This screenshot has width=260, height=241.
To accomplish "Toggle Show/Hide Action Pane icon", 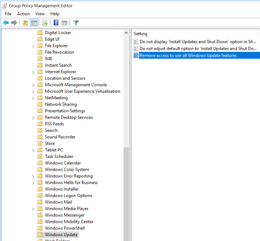I will (x=64, y=23).
